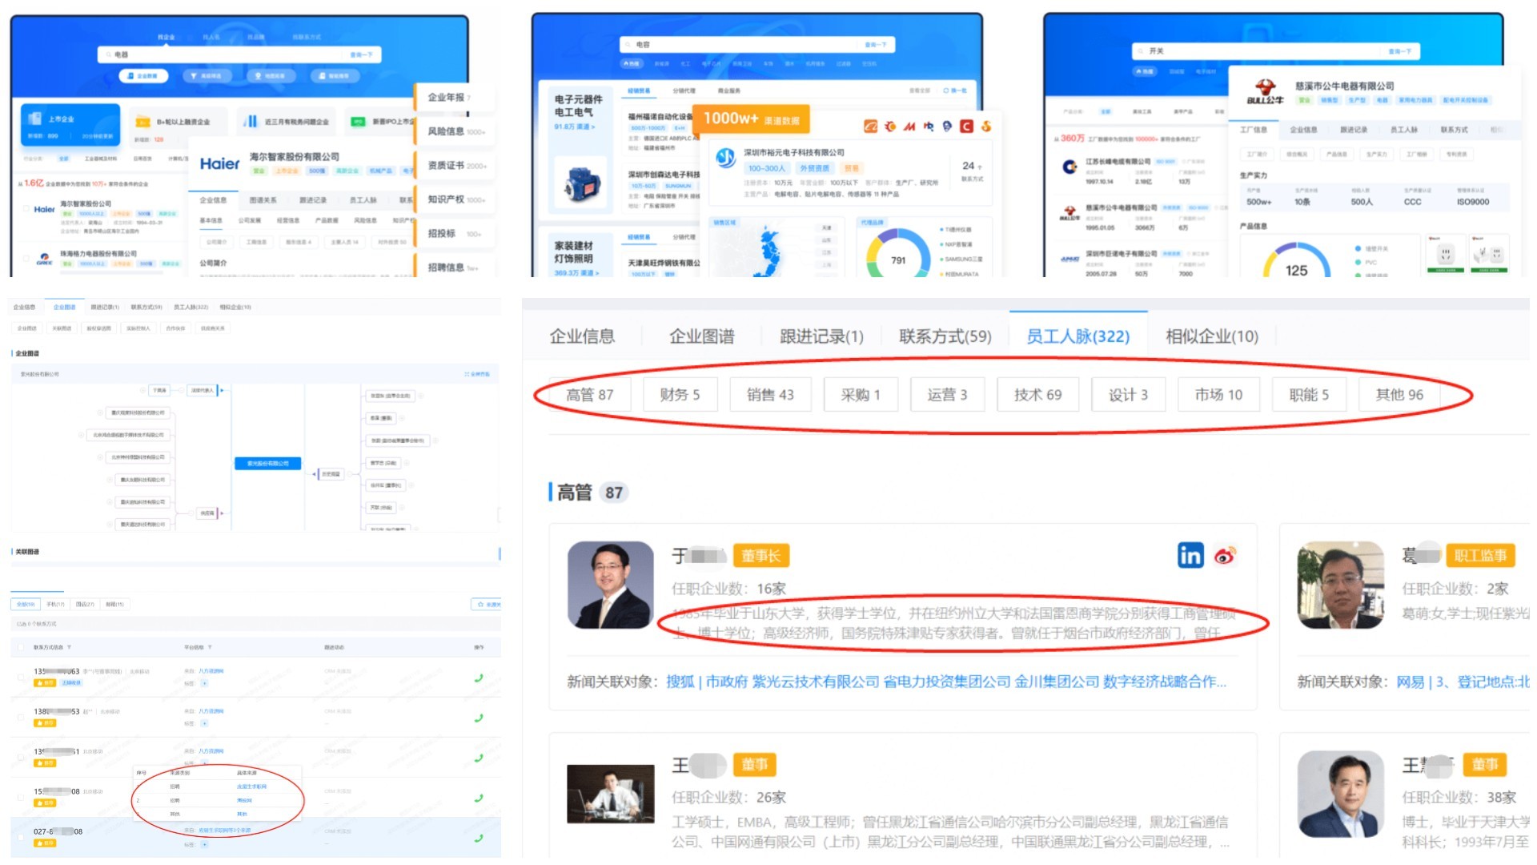The image size is (1537, 865).
Task: Click the orange S channel icon at row end
Action: [x=986, y=126]
